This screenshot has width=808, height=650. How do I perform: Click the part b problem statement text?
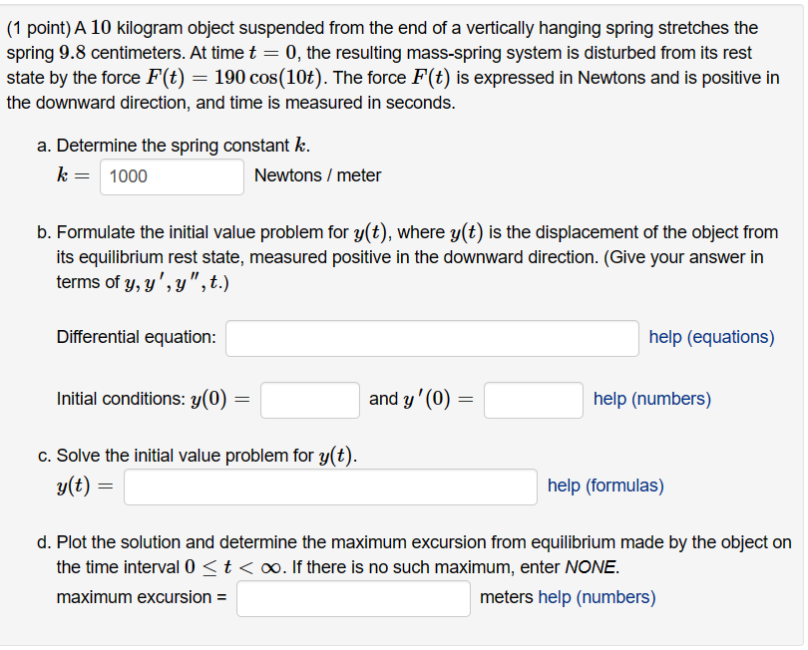(399, 231)
